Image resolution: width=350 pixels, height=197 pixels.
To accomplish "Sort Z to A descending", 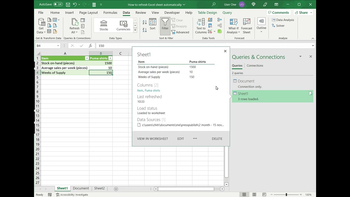I will click(145, 30).
